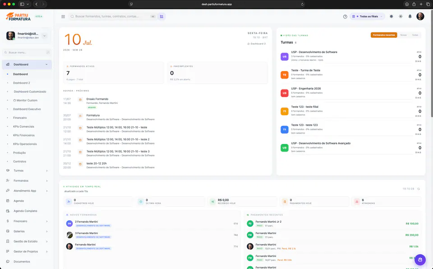Reload the page with Safari refresh icon
Viewport: 433px width, 269px height.
point(302,4)
